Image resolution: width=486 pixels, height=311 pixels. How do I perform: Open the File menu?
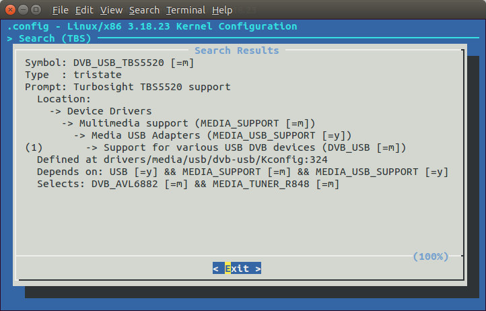(x=60, y=10)
